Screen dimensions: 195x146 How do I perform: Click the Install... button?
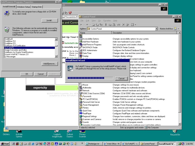pos(50,21)
